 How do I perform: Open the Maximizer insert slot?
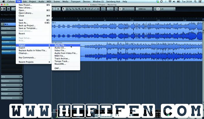tap(8, 52)
